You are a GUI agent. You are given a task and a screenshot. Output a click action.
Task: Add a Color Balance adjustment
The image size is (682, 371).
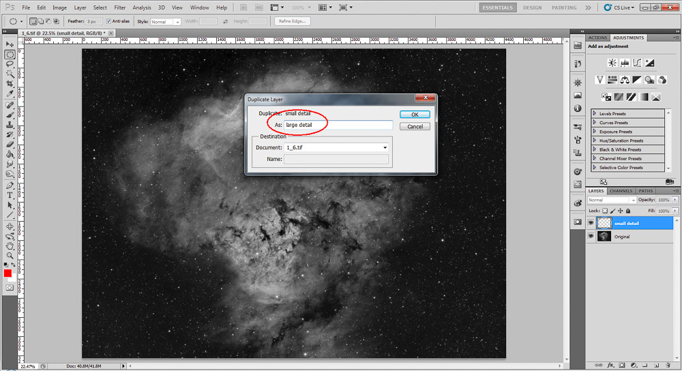click(625, 80)
